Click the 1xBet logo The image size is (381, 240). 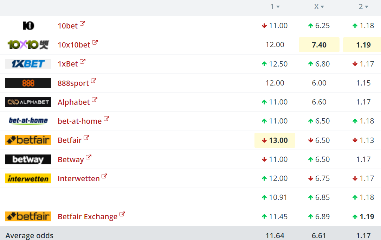(28, 64)
